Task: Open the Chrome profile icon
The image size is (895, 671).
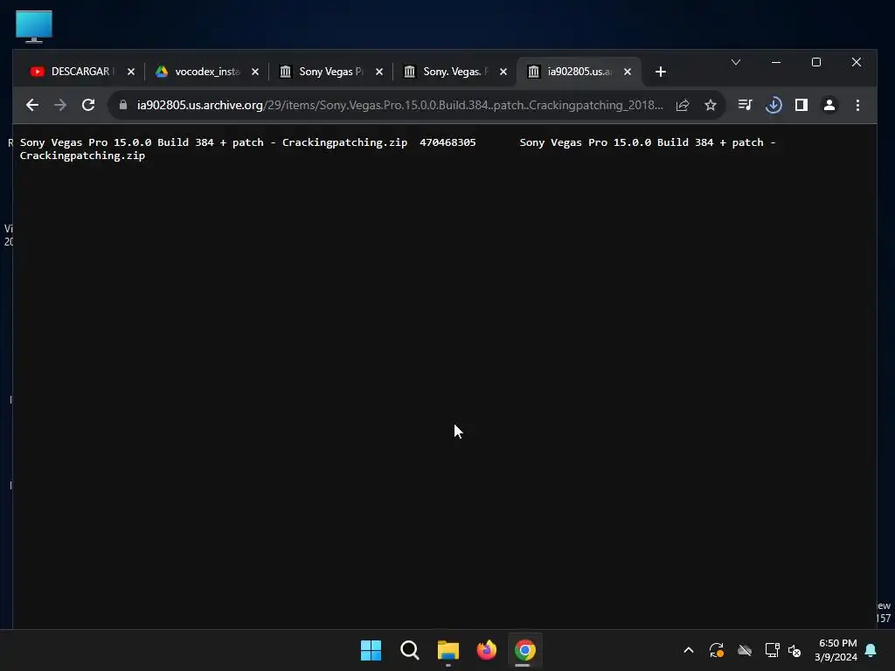Action: [829, 105]
